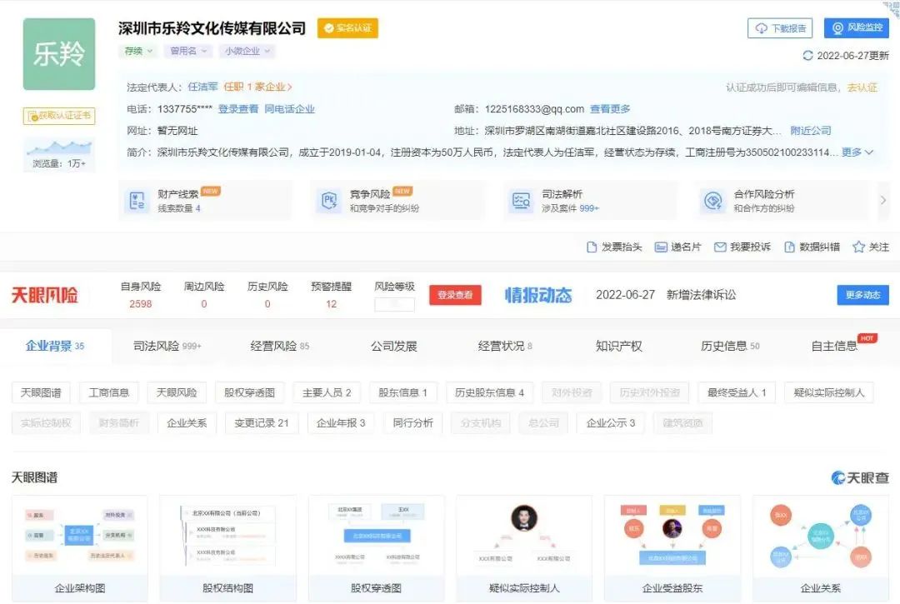Click the 财产线索 property clues card icon
Screen dimensions: 900x604
(138, 200)
